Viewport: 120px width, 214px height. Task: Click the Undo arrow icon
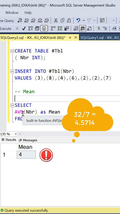click(78, 21)
